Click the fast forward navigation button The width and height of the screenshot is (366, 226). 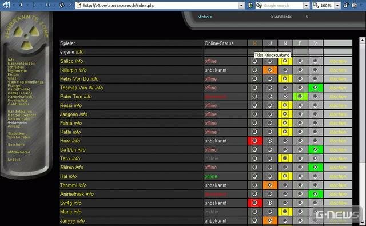point(48,5)
